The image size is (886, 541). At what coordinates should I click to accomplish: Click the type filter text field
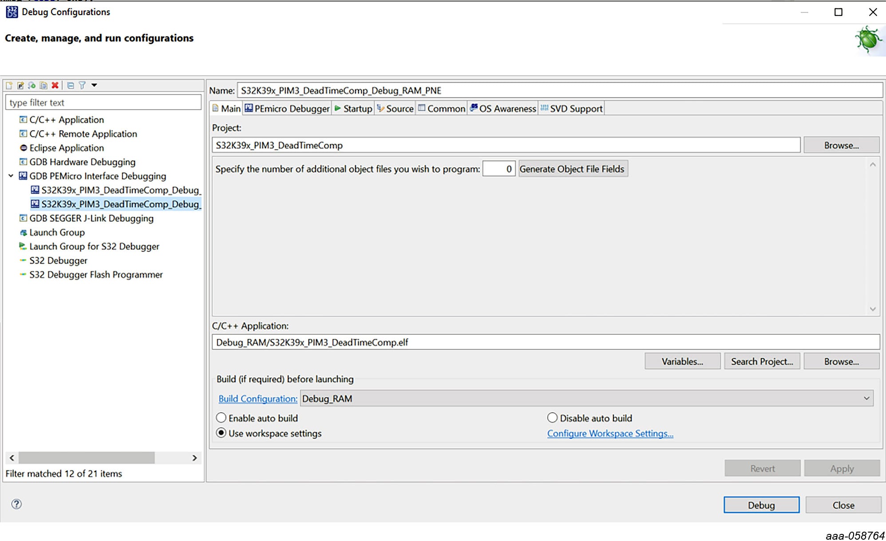pos(103,103)
